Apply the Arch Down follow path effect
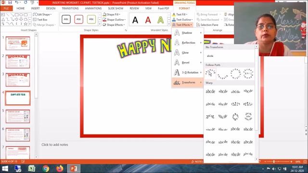This screenshot has width=308, height=173. [223, 74]
